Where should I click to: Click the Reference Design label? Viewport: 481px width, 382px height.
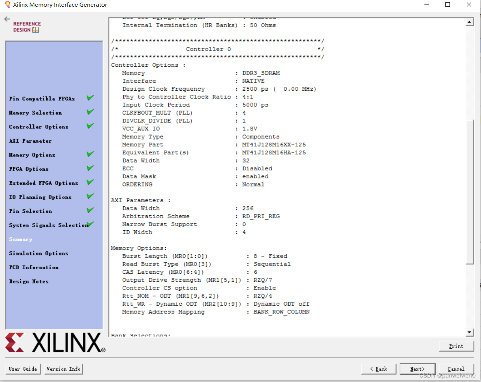[27, 27]
